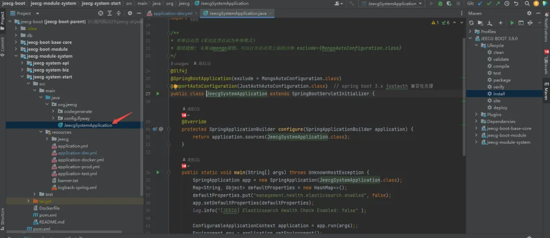Toggle Maven offline mode icon
The height and width of the screenshot is (238, 550).
[x=531, y=23]
